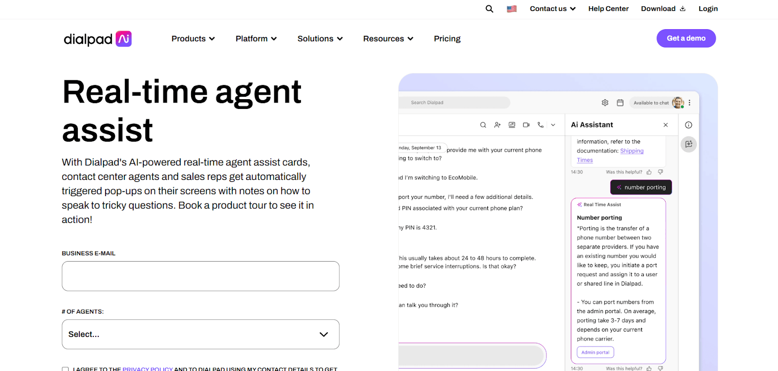
Task: Open the # of Agents Select dropdown
Action: (x=200, y=334)
